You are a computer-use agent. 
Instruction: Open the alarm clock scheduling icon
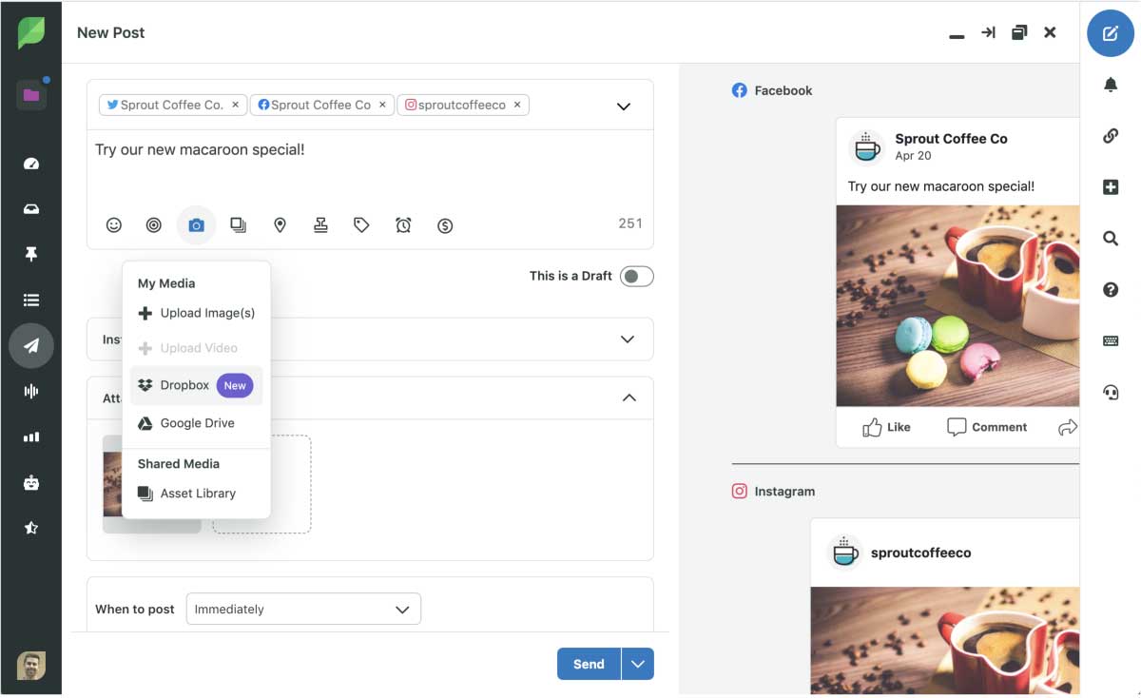point(403,225)
